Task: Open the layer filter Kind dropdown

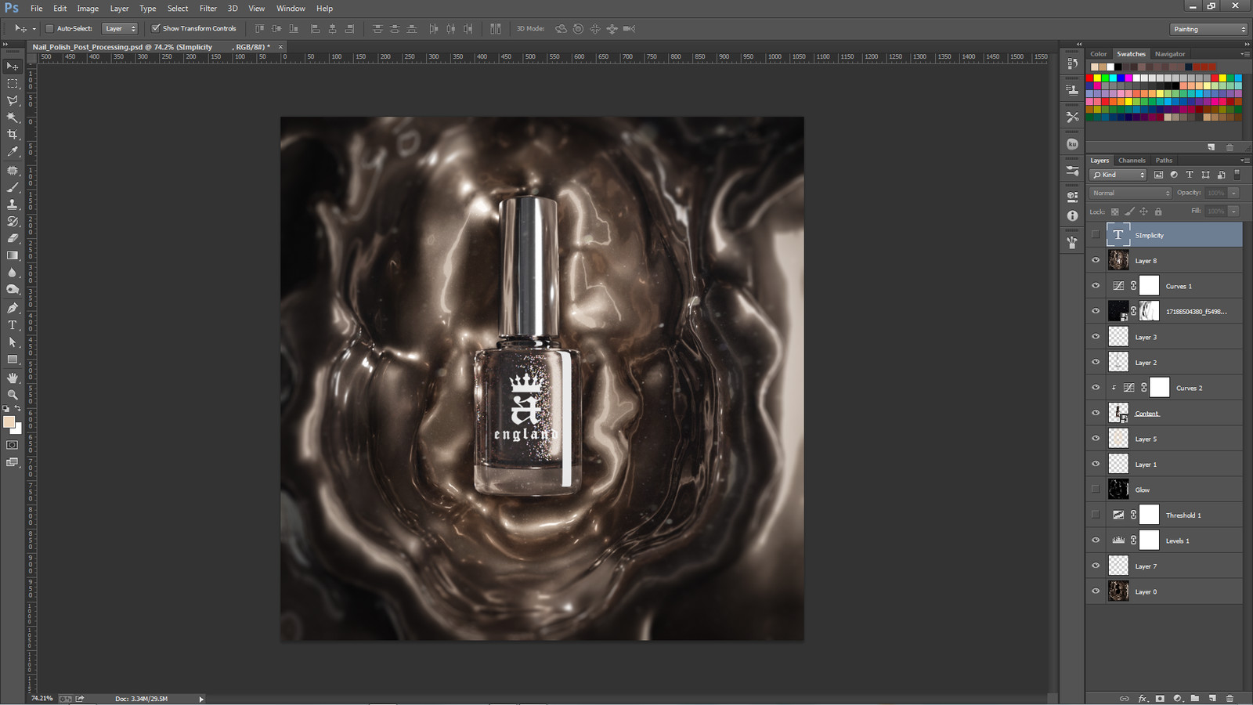Action: click(1118, 174)
